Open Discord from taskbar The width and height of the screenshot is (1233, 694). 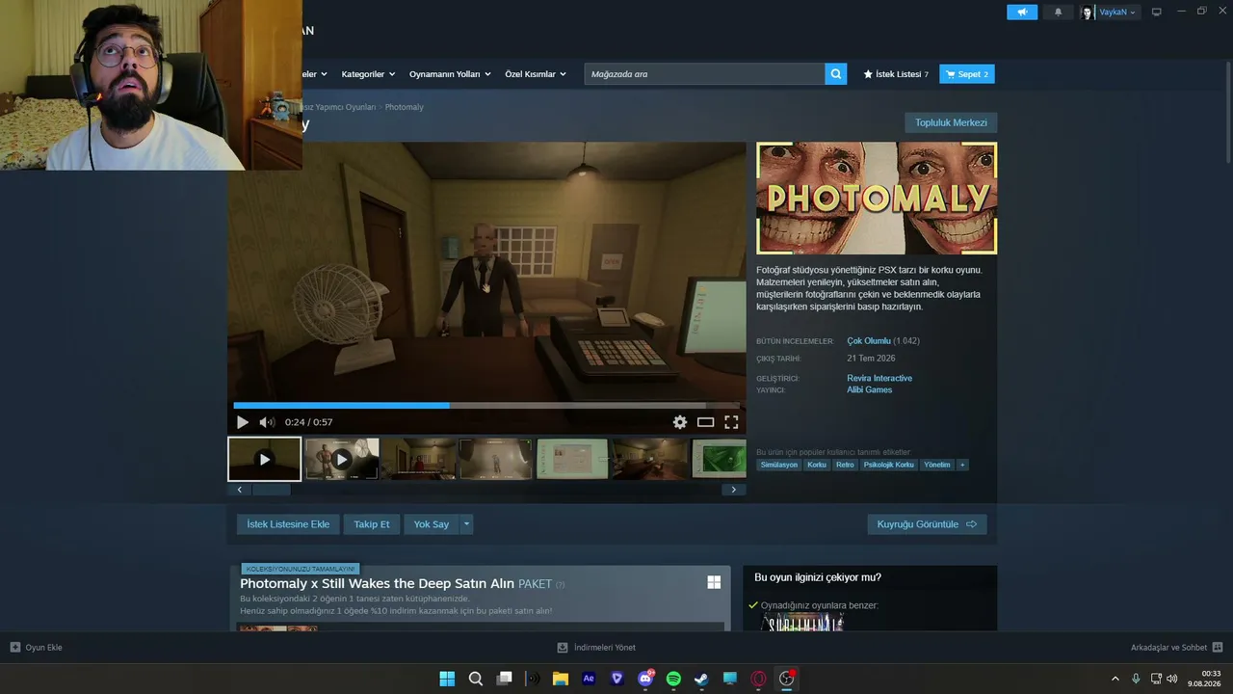645,679
